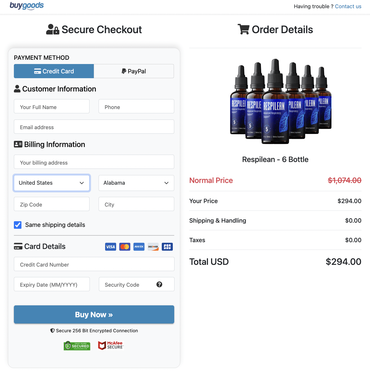The width and height of the screenshot is (370, 379).
Task: Select the Security Code field
Action: point(137,284)
